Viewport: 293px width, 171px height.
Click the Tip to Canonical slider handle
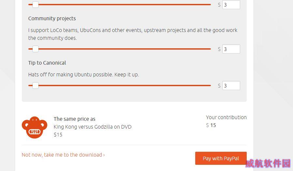coord(35,85)
